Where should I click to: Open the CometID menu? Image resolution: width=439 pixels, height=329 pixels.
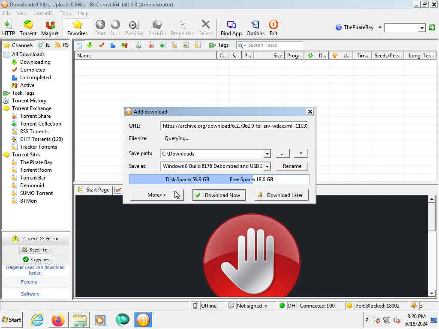tap(43, 13)
